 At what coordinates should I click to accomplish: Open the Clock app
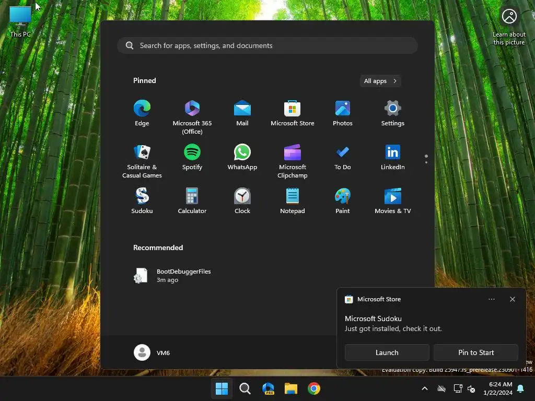click(x=242, y=201)
